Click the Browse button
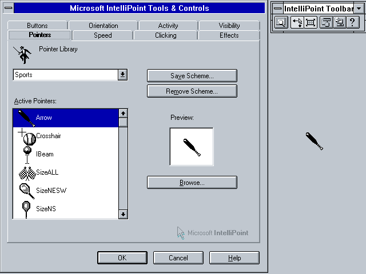 point(192,183)
